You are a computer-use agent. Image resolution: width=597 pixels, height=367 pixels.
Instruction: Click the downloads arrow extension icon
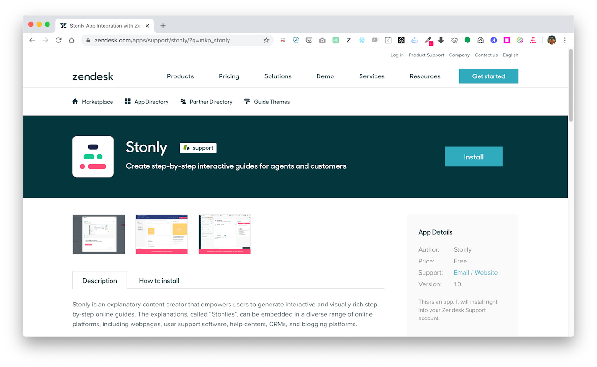(x=442, y=40)
